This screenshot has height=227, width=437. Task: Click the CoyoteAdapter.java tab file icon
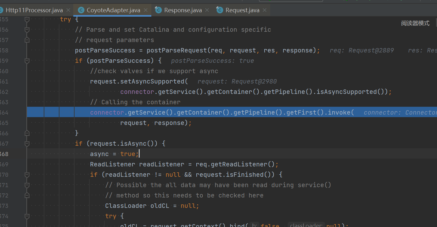coord(81,10)
